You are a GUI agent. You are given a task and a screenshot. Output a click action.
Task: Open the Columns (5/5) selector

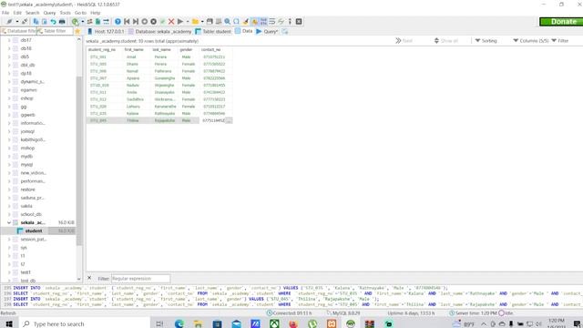pyautogui.click(x=530, y=40)
